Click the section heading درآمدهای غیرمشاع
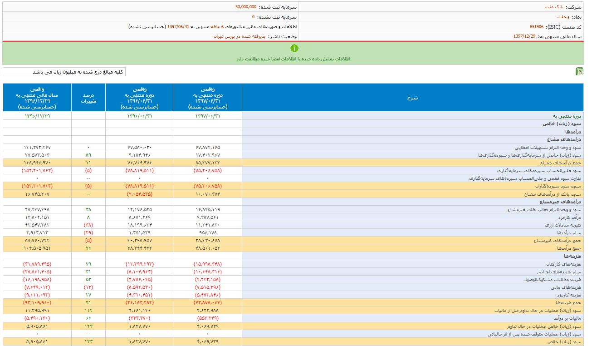592x346 pixels. [x=560, y=202]
